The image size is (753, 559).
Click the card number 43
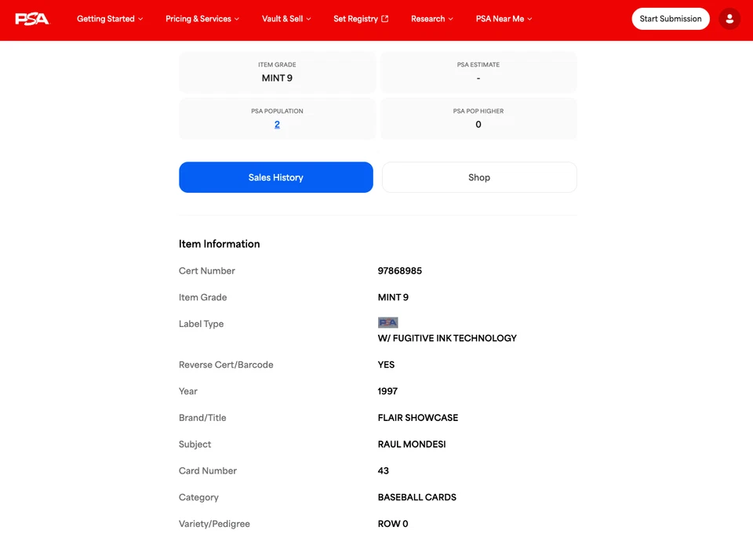point(384,470)
